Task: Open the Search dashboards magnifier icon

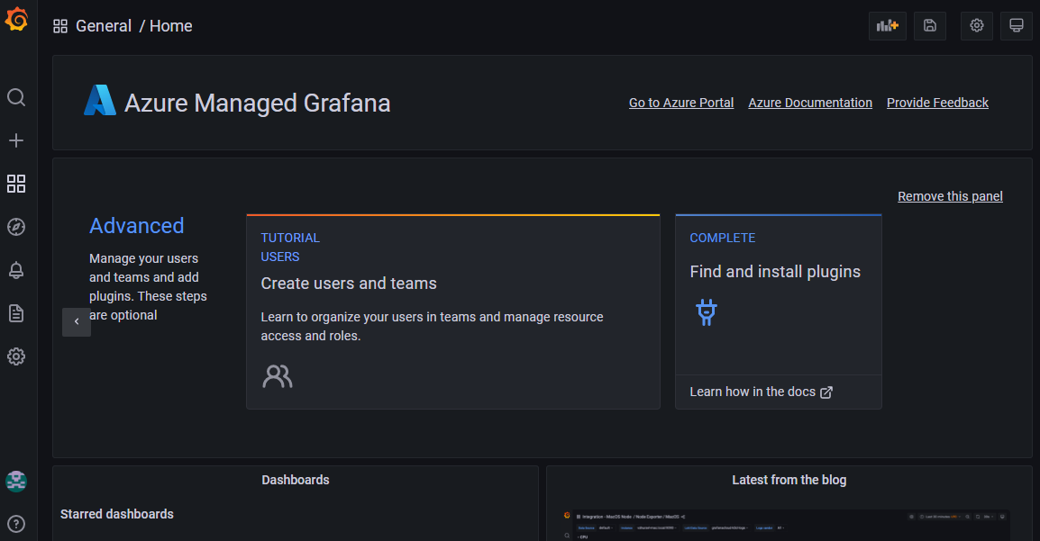Action: [16, 97]
